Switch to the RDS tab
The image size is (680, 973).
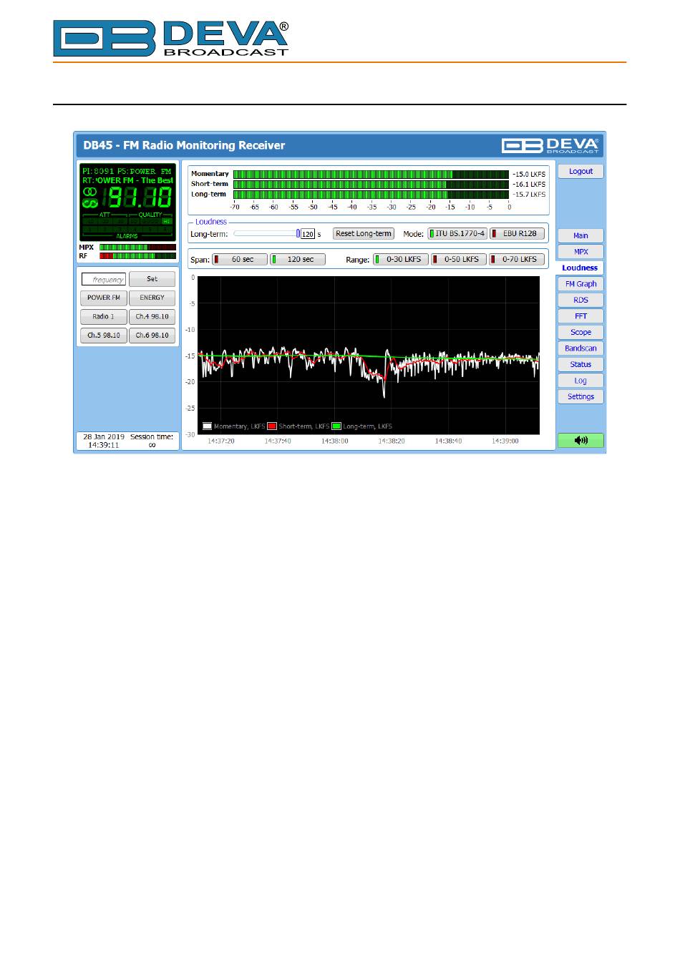click(581, 300)
